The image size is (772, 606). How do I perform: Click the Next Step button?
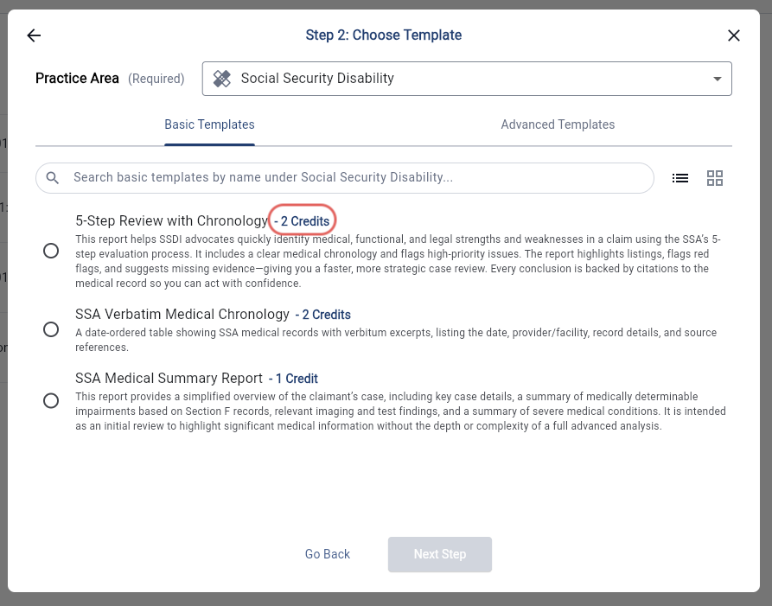click(440, 554)
